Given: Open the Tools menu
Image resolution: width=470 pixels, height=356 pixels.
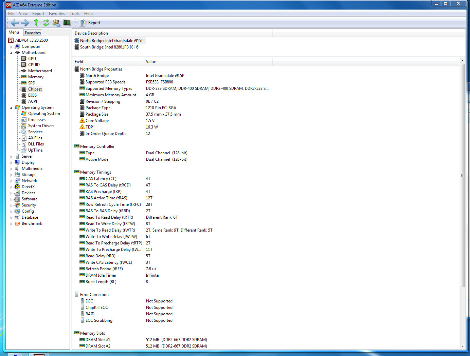Looking at the screenshot, I should click(x=74, y=14).
